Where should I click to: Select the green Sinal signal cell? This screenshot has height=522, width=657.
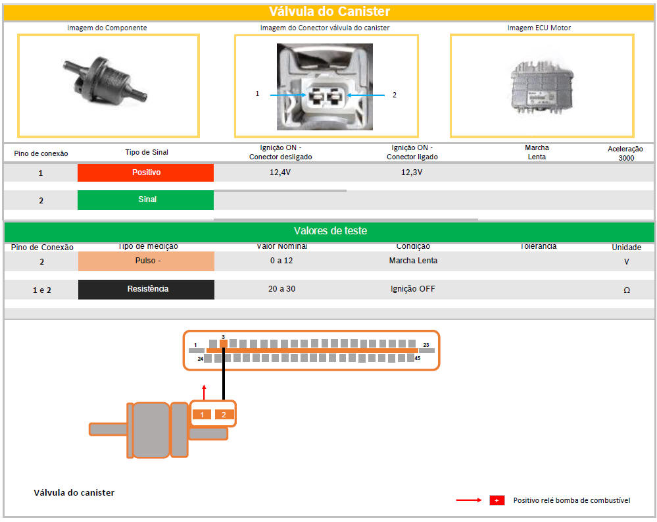145,199
